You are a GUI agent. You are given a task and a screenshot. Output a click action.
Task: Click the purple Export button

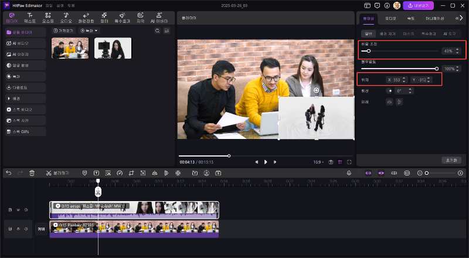pyautogui.click(x=418, y=5)
